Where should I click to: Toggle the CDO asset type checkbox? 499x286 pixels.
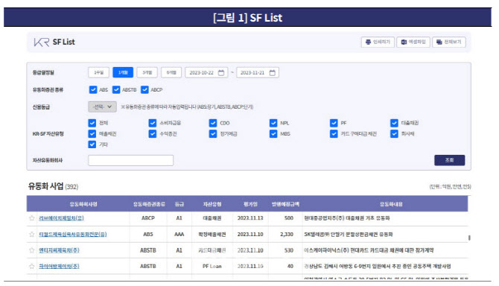[213, 123]
